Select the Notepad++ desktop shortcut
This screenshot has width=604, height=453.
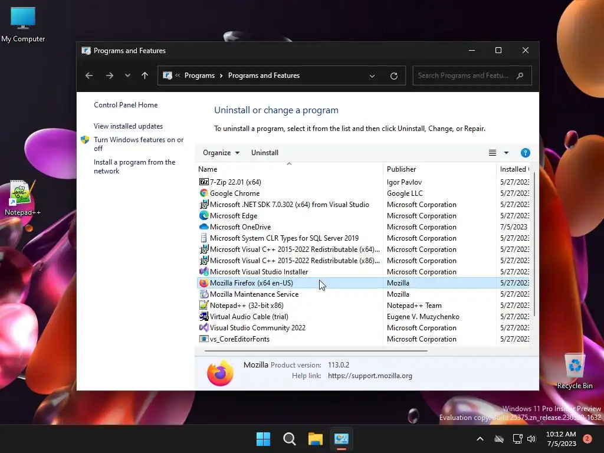[x=22, y=198]
